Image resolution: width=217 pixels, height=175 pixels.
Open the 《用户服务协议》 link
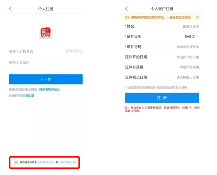[x=46, y=163]
